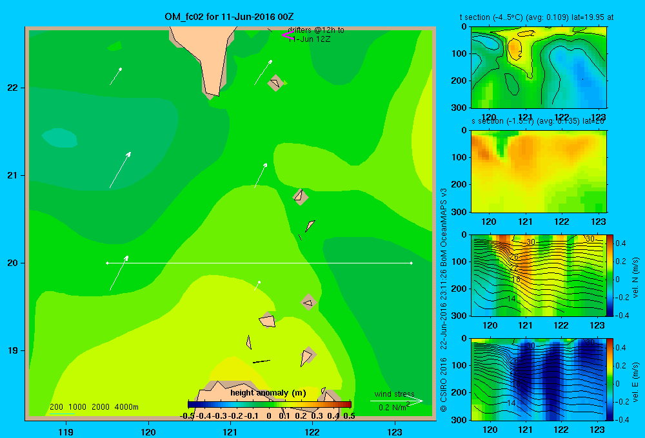The image size is (645, 438).
Task: Click the "-0.4" tick on the vel. E colorbar
Action: (620, 419)
